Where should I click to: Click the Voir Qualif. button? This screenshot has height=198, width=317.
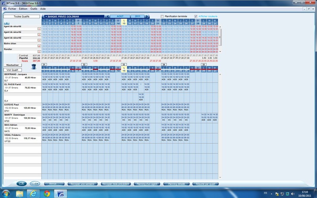click(x=12, y=70)
